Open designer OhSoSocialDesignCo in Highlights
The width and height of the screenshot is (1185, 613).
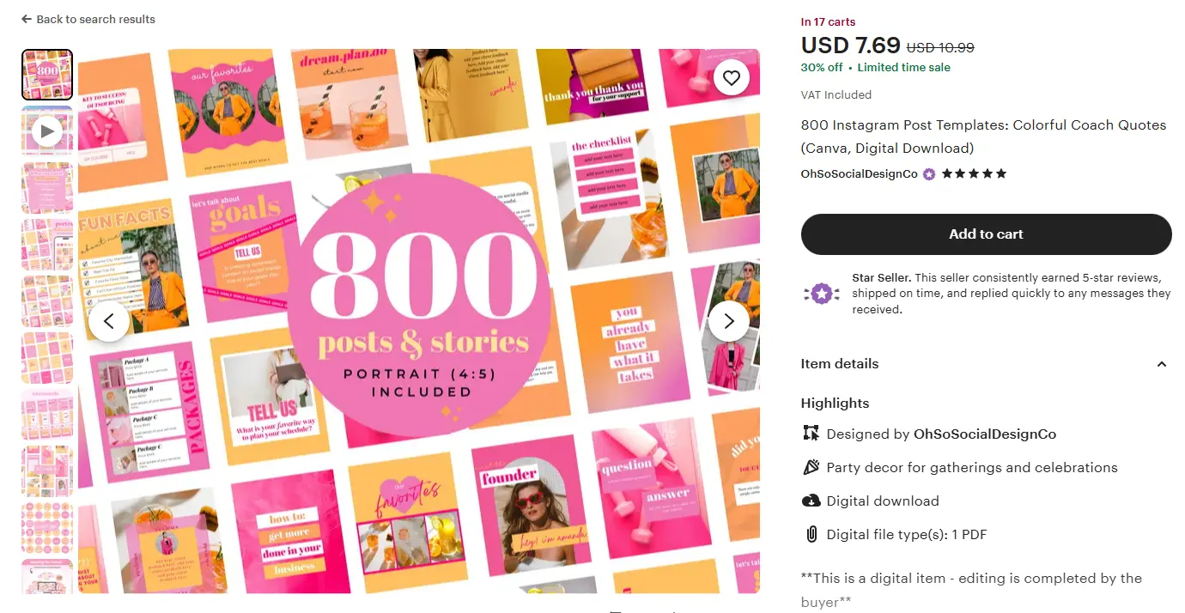(x=984, y=434)
